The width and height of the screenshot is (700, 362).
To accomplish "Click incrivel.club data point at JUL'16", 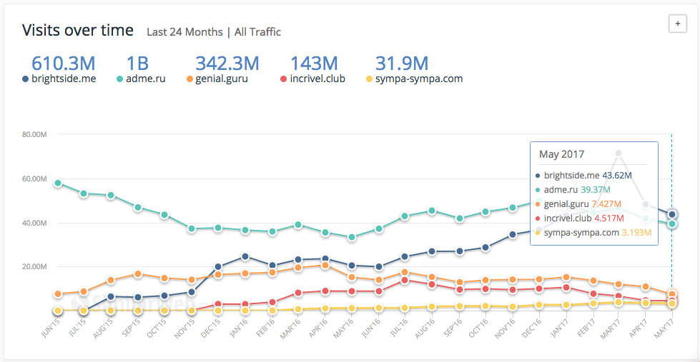I will [405, 280].
